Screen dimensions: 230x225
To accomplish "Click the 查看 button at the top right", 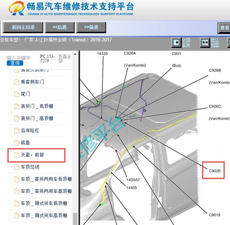I will pos(224,28).
